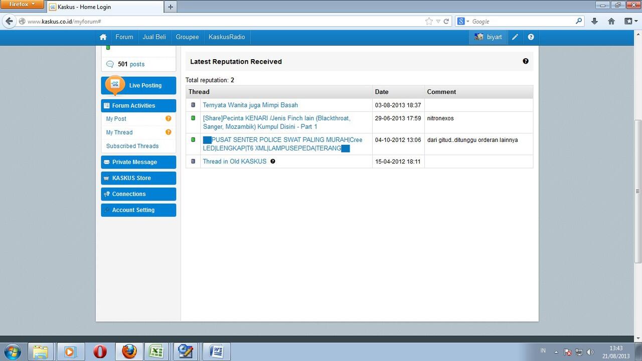Click the date 03-08-2013 18:37
The width and height of the screenshot is (642, 361).
click(x=398, y=105)
